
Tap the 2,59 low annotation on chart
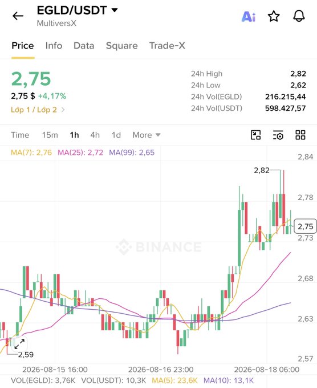26,355
